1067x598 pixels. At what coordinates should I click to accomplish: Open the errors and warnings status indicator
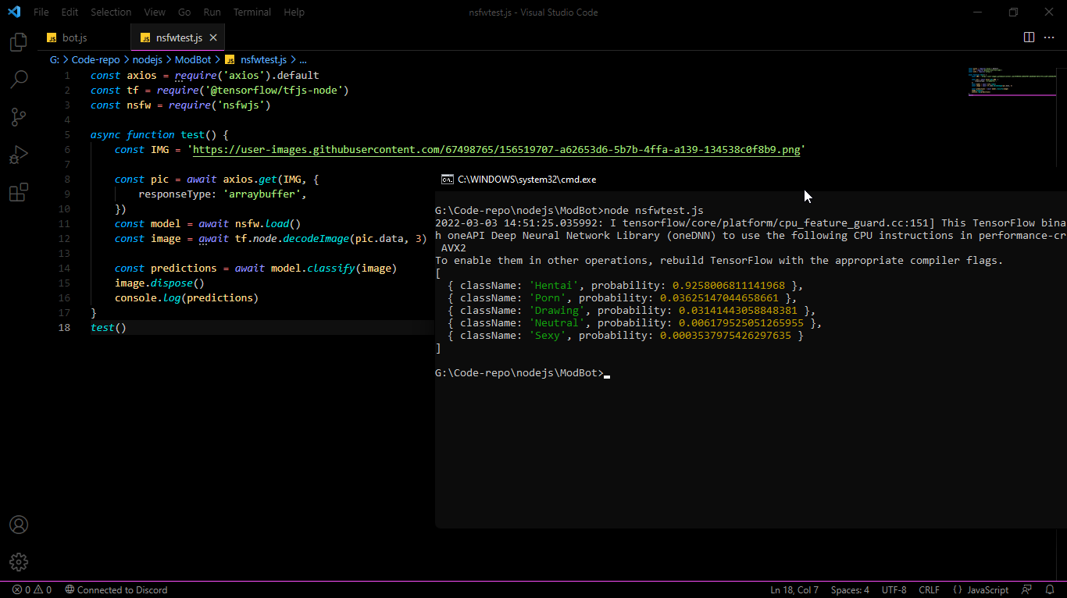click(32, 590)
